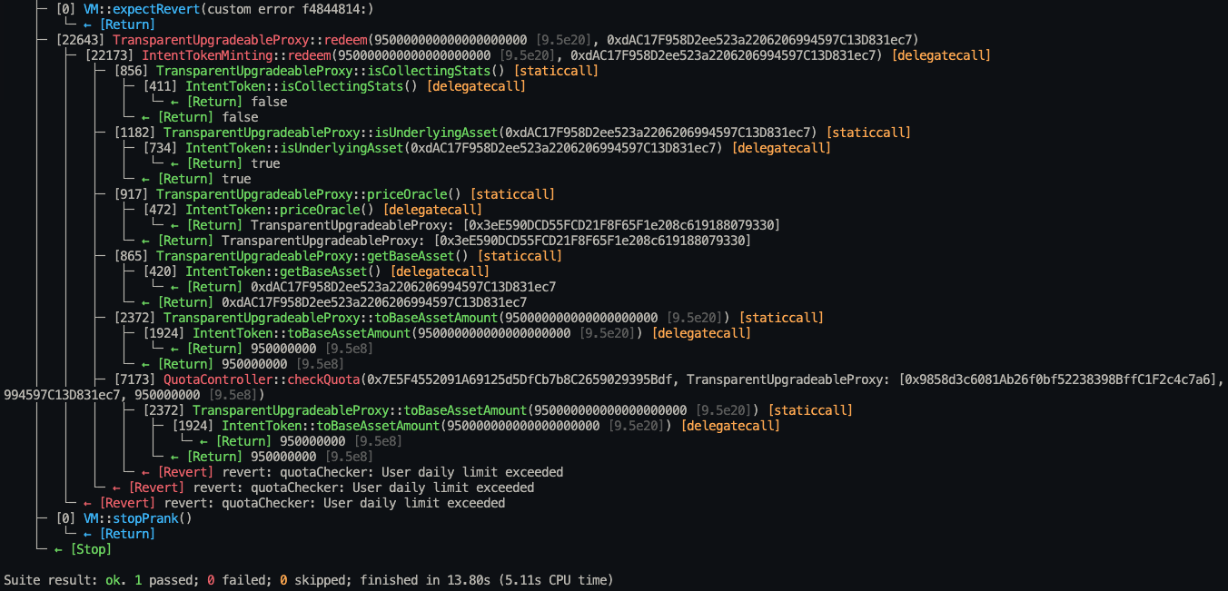Click the [7173] gas value on checkQuota
1228x591 pixels.
tap(137, 379)
